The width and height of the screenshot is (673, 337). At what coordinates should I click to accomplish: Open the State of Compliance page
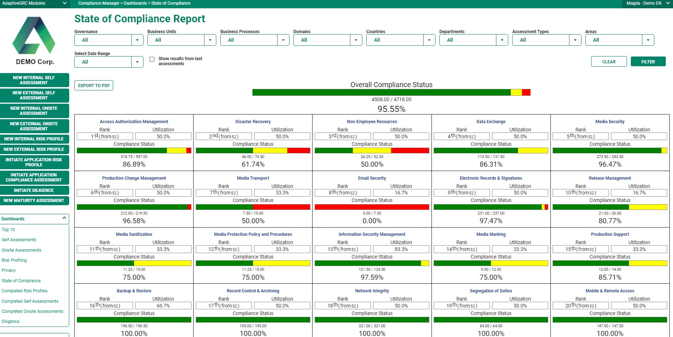coord(21,280)
